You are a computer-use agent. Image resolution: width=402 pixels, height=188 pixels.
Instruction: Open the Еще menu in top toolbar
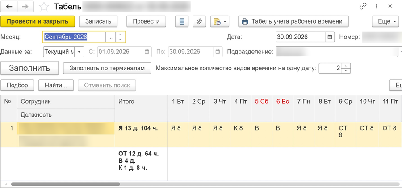385,21
